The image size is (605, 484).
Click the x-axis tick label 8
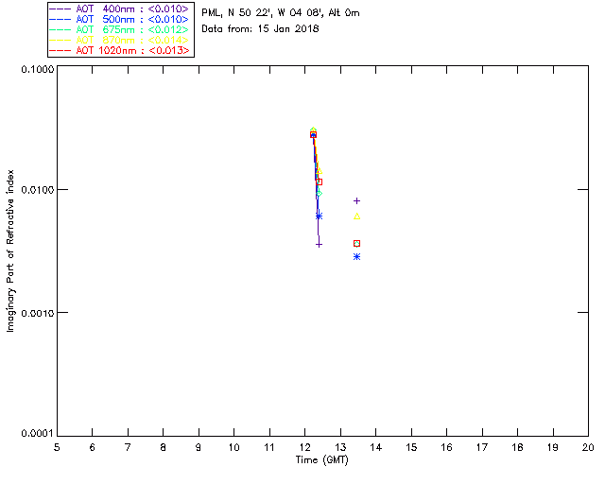point(164,447)
